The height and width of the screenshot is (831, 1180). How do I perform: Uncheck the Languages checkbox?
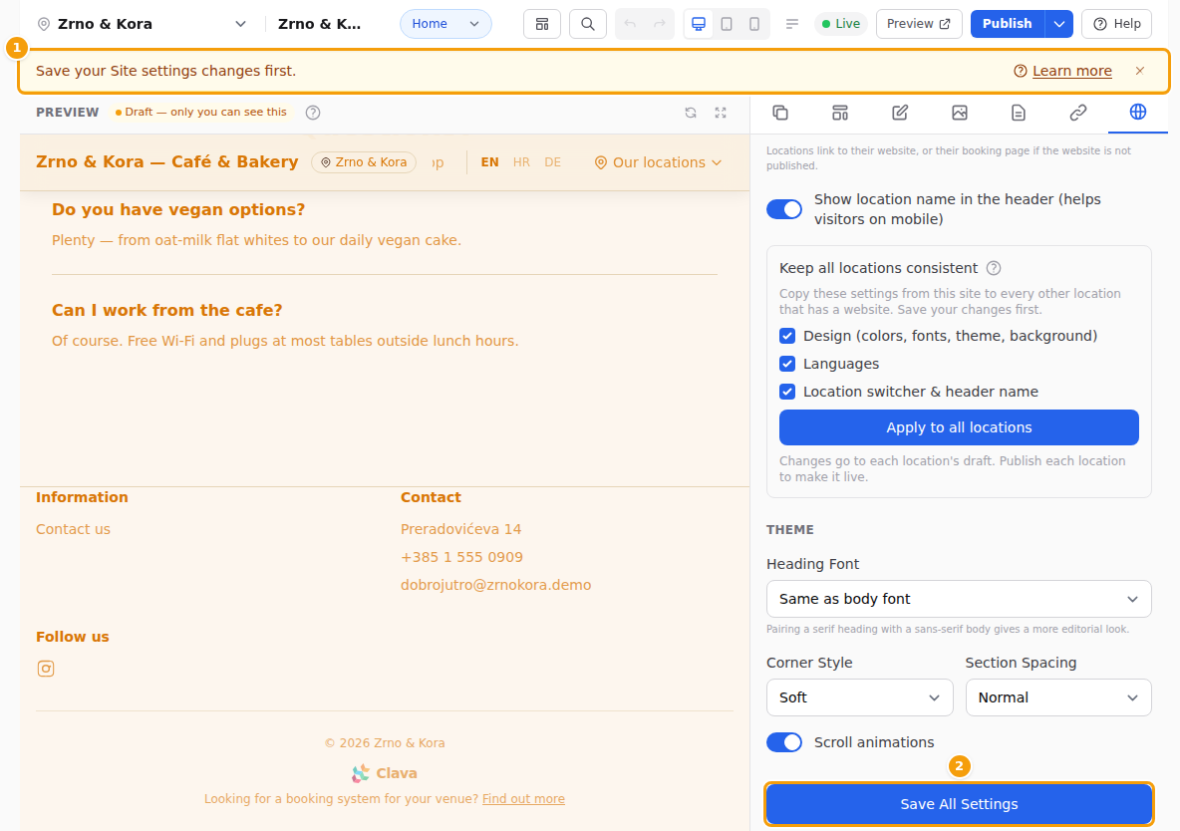(787, 364)
